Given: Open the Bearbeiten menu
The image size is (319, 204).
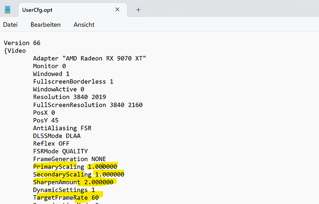Looking at the screenshot, I should pos(46,25).
